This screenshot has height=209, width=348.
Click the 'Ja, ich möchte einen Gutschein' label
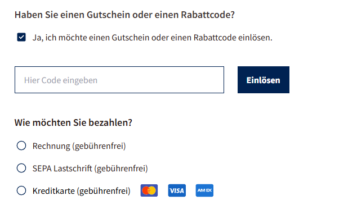coord(152,38)
